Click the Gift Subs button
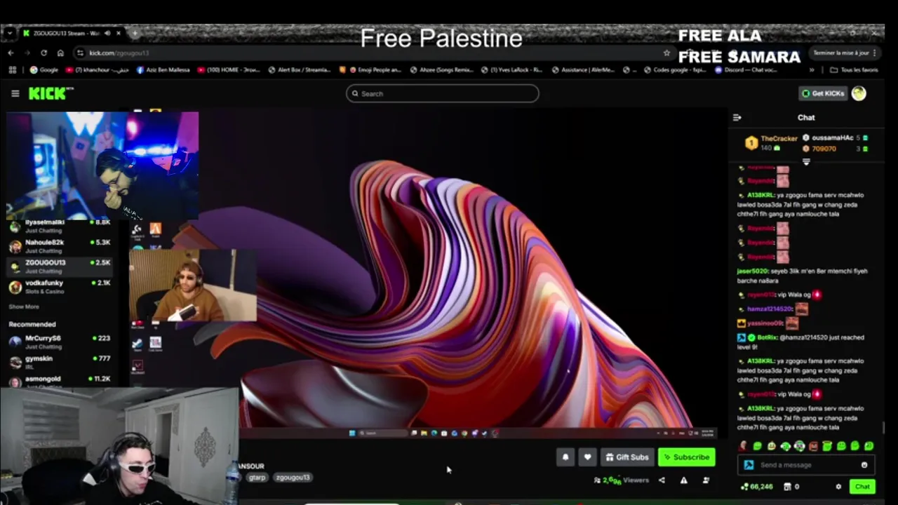The width and height of the screenshot is (898, 505). (x=627, y=457)
